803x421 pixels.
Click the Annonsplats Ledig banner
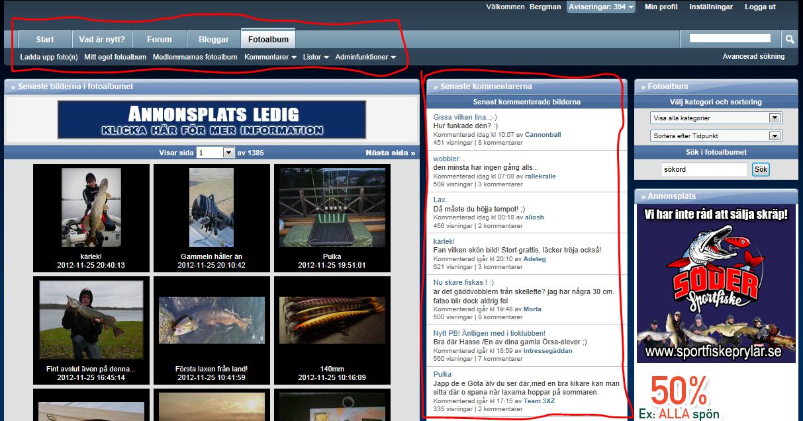tap(212, 120)
